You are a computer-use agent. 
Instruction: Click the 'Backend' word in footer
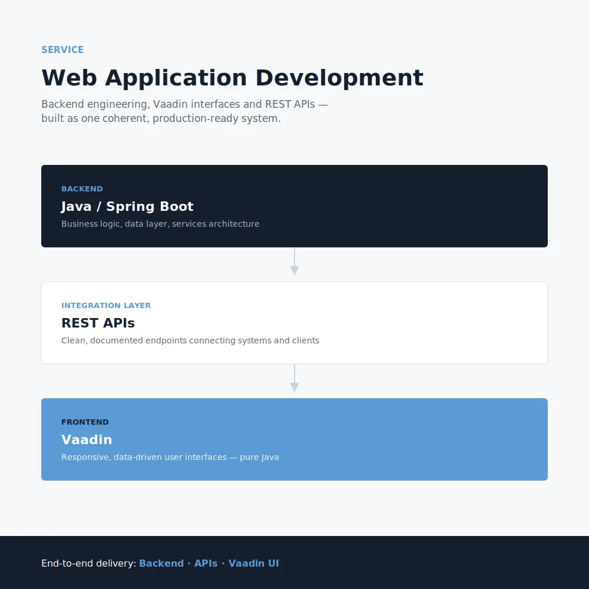(x=161, y=564)
